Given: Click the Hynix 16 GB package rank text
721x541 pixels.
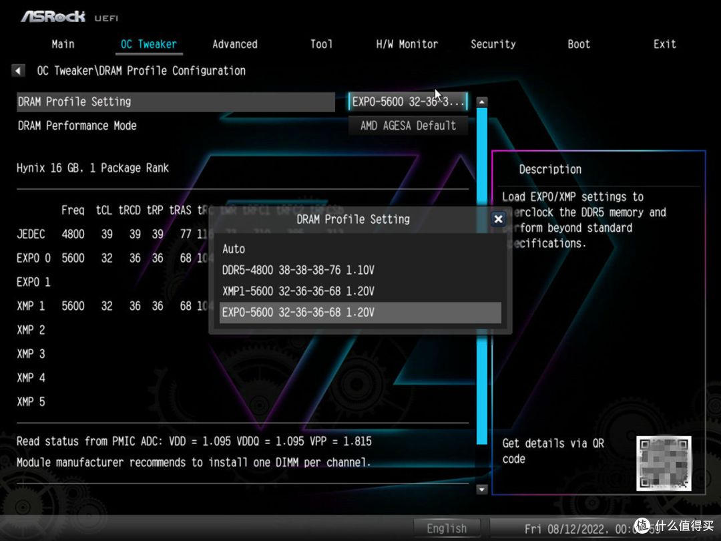Looking at the screenshot, I should (92, 168).
